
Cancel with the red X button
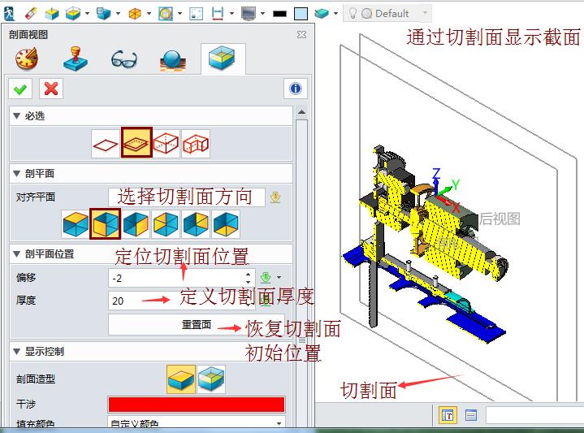pyautogui.click(x=50, y=89)
